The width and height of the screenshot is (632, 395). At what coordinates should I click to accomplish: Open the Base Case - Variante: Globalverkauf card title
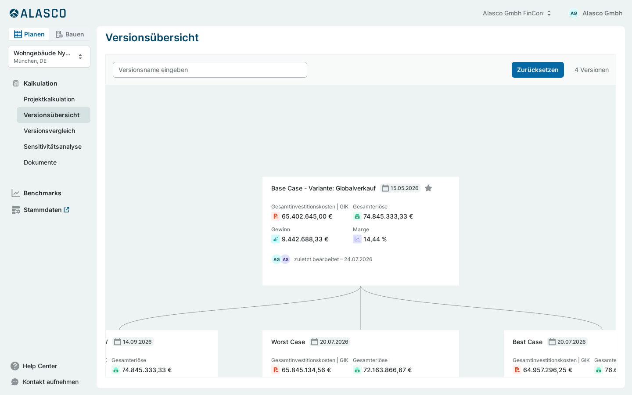click(x=323, y=188)
